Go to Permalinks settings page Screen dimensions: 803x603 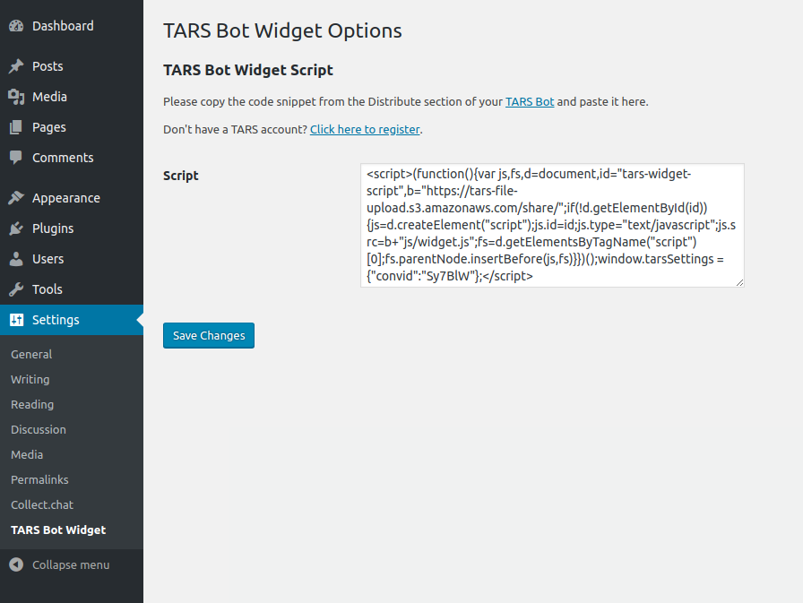pos(39,479)
